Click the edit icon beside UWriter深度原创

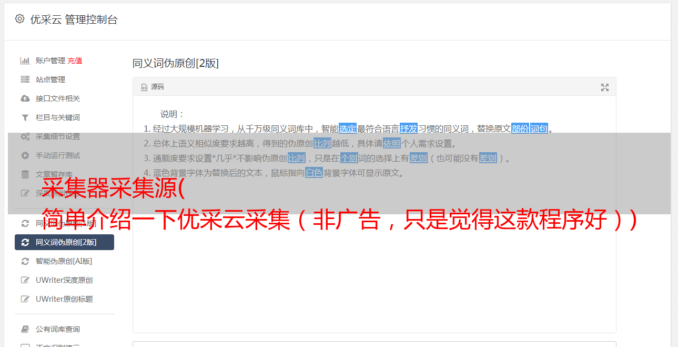(x=25, y=280)
